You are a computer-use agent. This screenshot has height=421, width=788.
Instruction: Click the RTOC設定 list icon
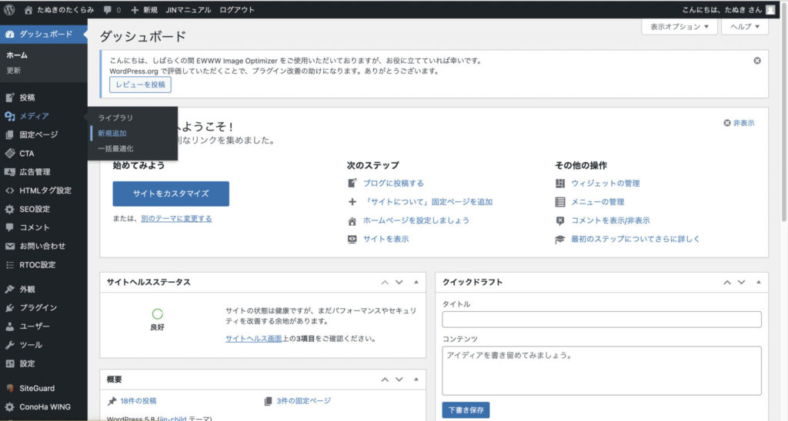point(9,265)
